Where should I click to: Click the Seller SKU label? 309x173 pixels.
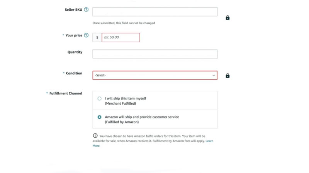click(x=73, y=10)
